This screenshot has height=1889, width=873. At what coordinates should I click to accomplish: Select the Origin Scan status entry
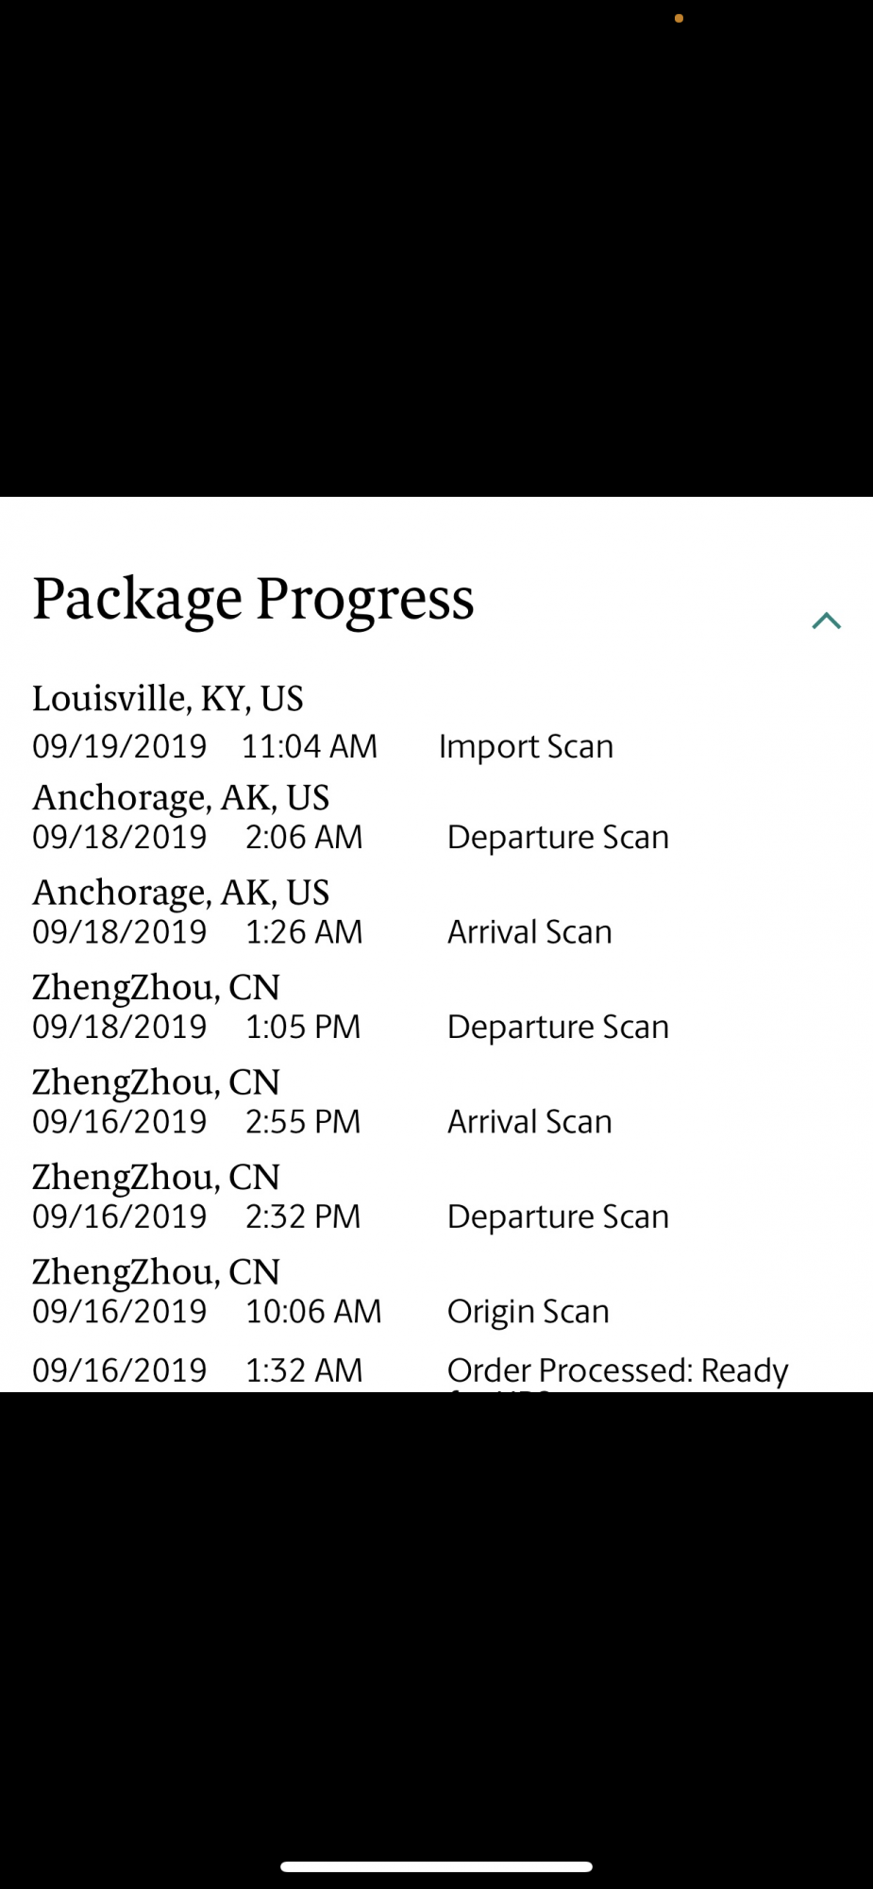click(528, 1313)
